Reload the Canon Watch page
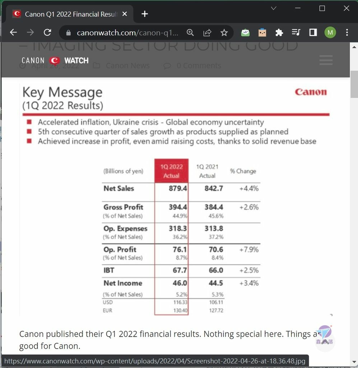 click(x=48, y=32)
